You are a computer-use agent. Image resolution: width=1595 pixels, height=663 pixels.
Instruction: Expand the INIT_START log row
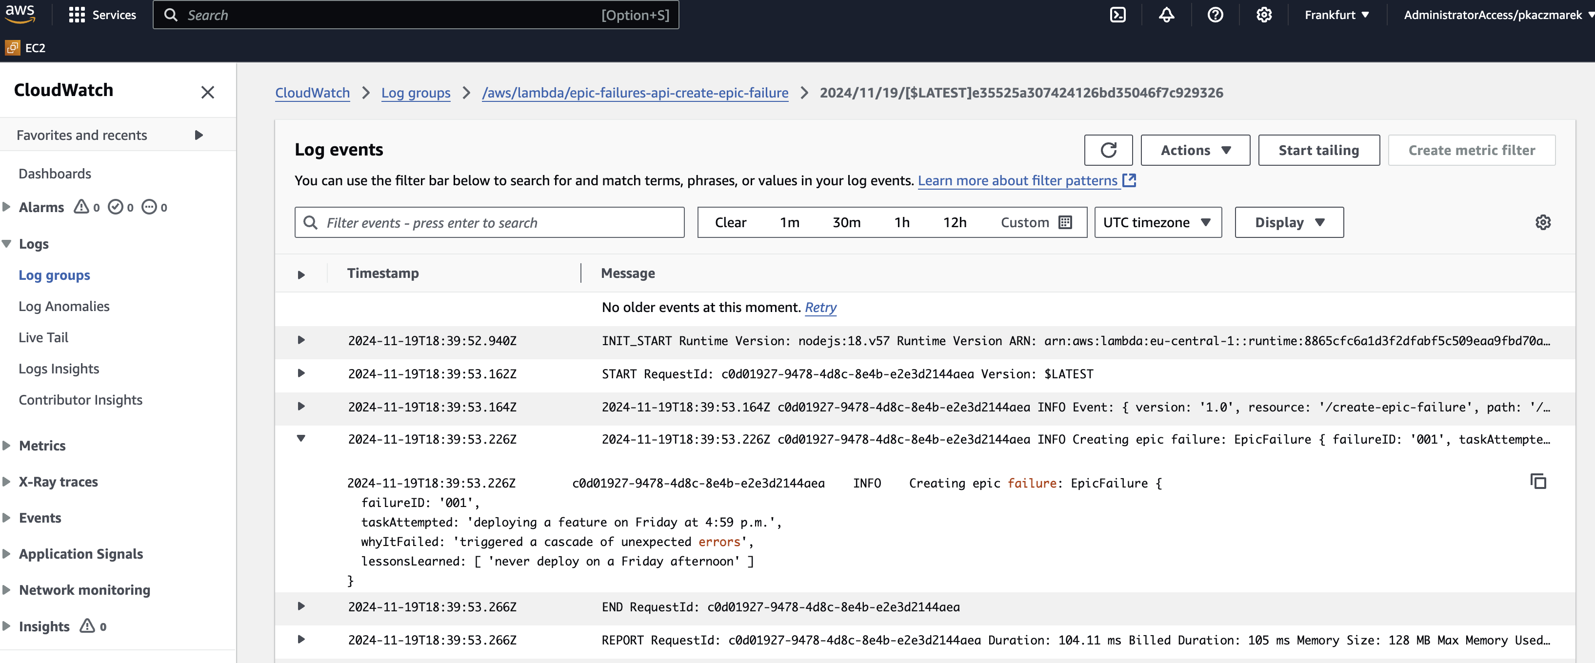point(301,340)
